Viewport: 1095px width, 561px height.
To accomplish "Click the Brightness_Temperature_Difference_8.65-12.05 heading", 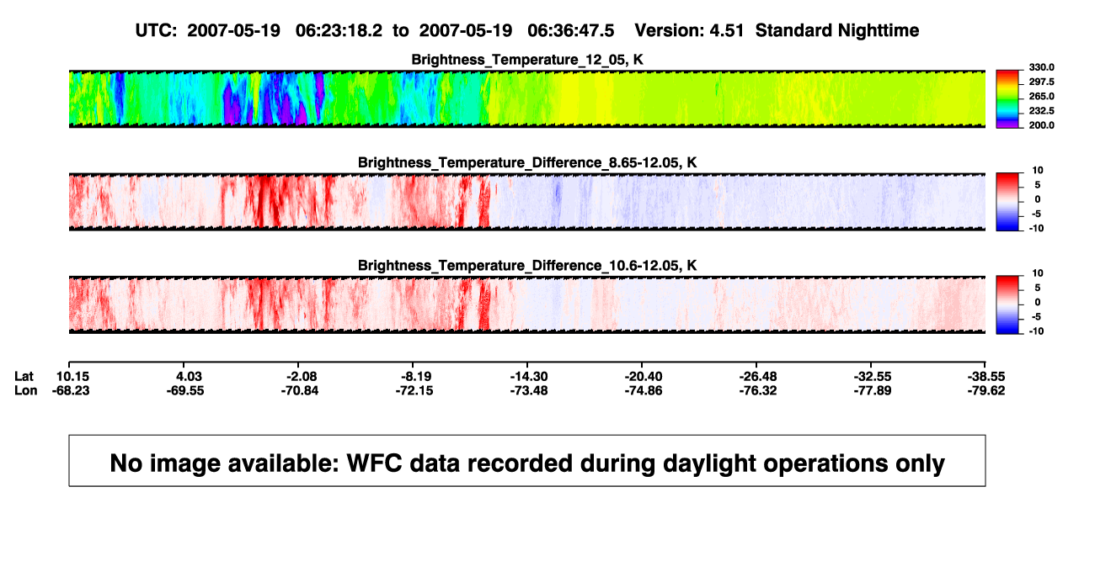I will (x=527, y=161).
